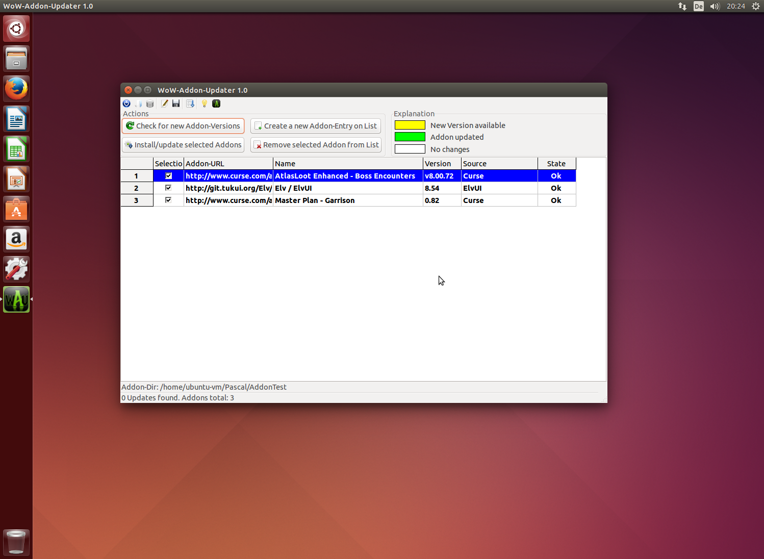This screenshot has height=559, width=764.
Task: Click the yellow New Version available swatch
Action: [x=410, y=125]
